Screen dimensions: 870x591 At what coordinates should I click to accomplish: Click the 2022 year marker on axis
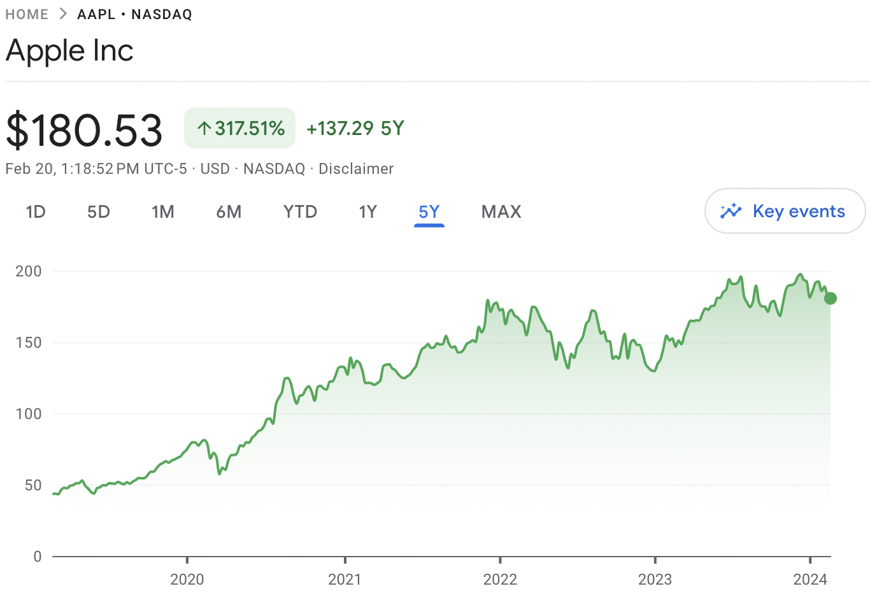[500, 579]
